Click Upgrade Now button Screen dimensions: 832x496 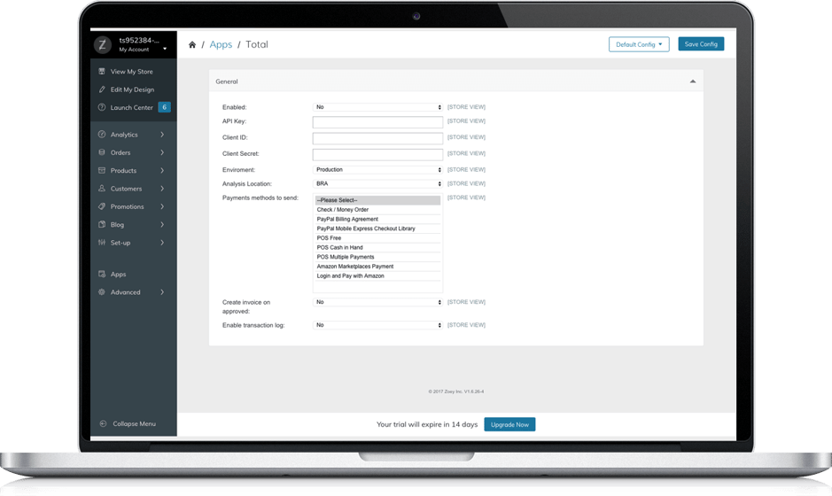pos(509,424)
